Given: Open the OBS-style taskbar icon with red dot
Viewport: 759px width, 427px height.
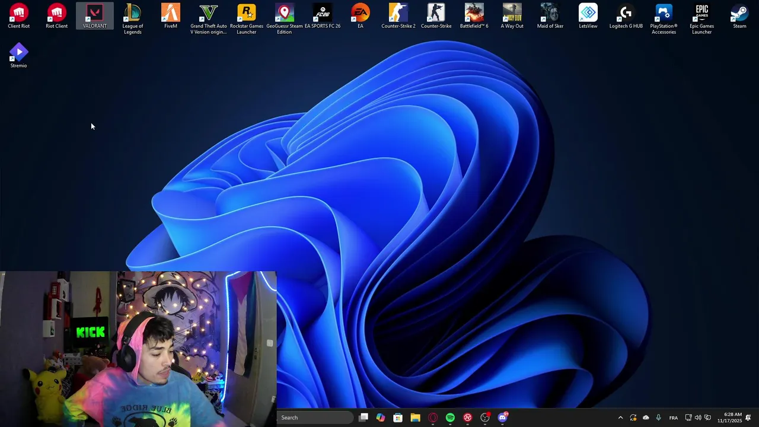Looking at the screenshot, I should point(485,418).
